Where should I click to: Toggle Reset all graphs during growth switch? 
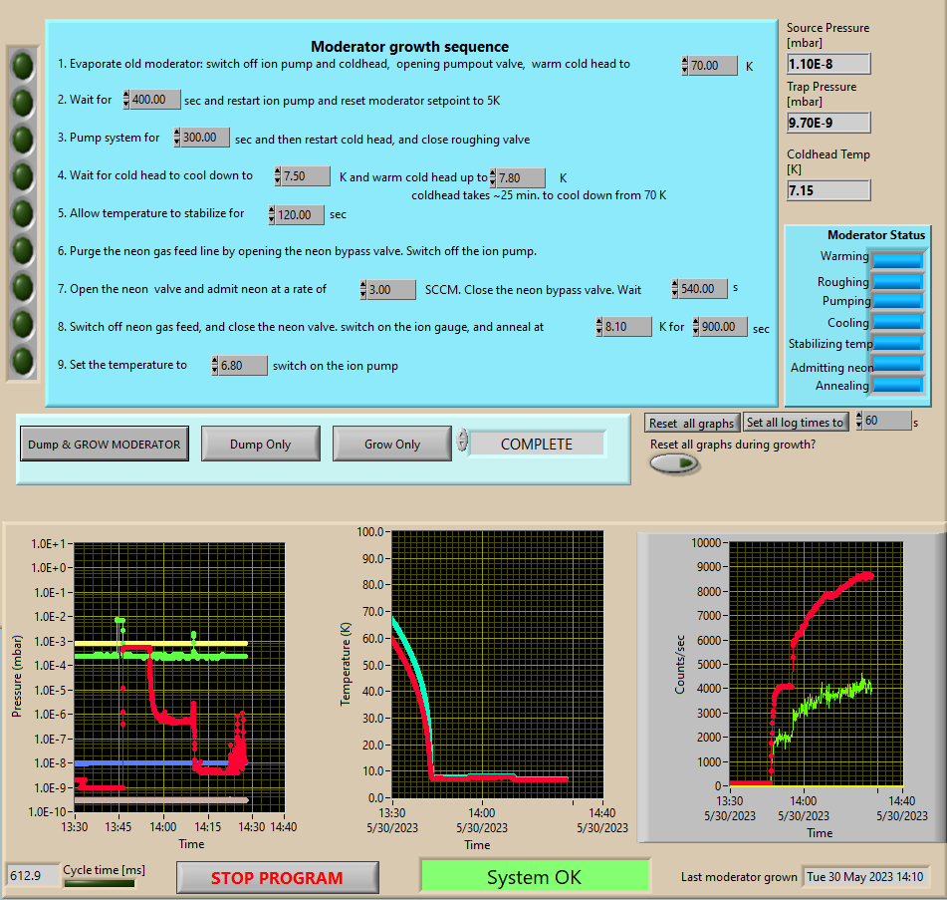(x=674, y=463)
